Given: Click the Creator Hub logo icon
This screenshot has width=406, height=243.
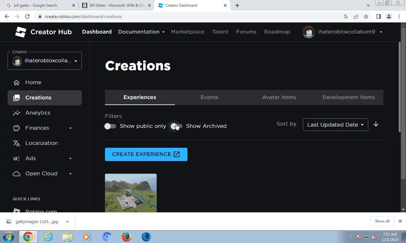Looking at the screenshot, I should tap(21, 32).
